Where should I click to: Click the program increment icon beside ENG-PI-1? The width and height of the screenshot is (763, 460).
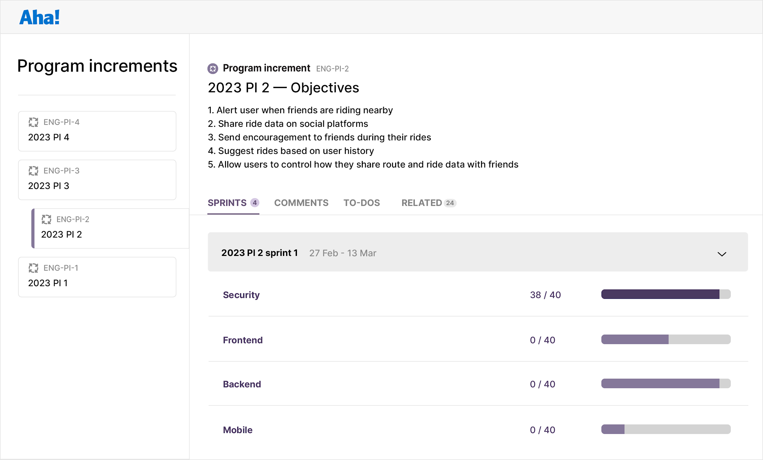[33, 268]
